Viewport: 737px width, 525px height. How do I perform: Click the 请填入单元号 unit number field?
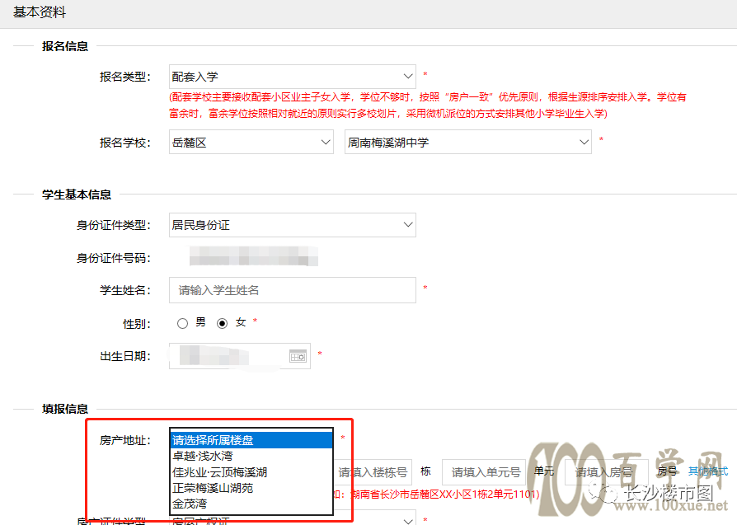(x=484, y=472)
